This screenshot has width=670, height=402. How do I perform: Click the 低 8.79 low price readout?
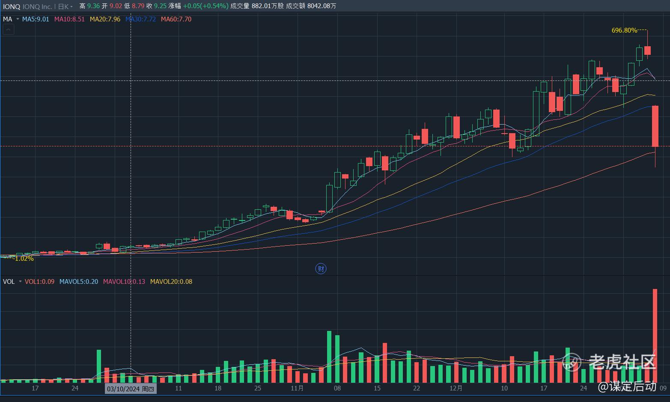pyautogui.click(x=134, y=6)
